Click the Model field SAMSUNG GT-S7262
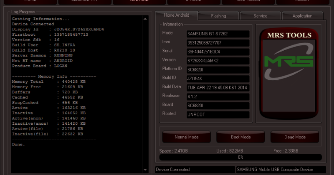334x175 pixels. pos(218,34)
